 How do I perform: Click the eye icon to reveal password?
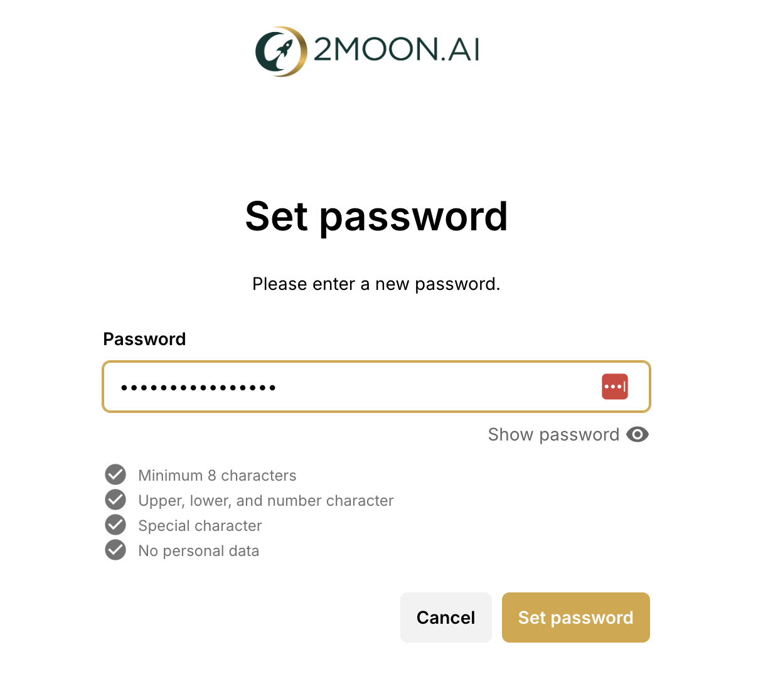pyautogui.click(x=638, y=434)
